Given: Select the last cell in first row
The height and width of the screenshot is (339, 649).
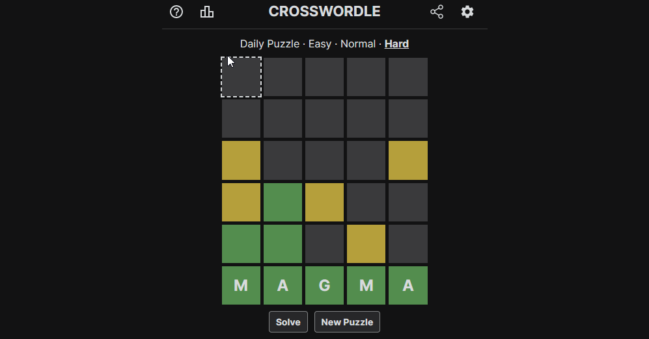Looking at the screenshot, I should click(x=408, y=77).
